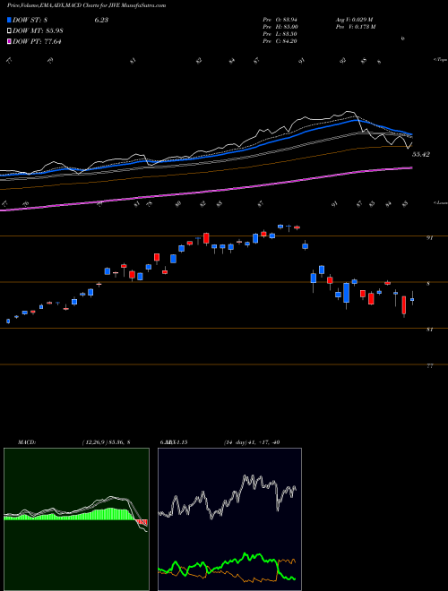Open the green MACD histogram panel

coord(76,519)
